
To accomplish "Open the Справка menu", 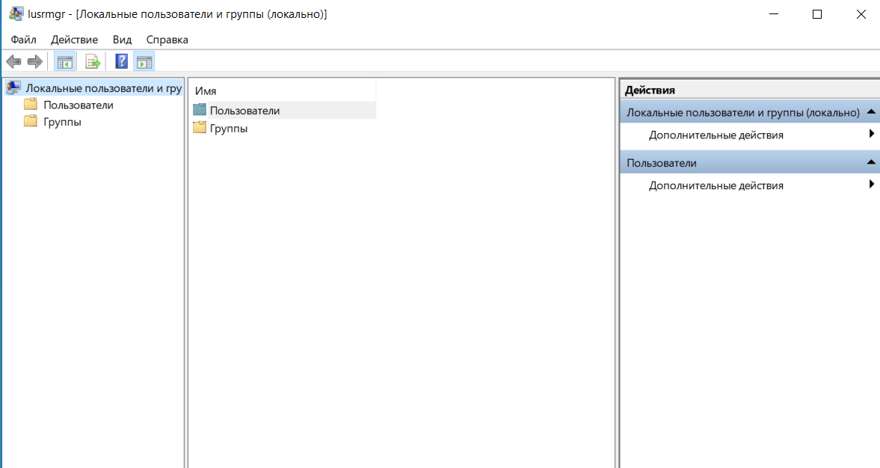I will pos(167,40).
